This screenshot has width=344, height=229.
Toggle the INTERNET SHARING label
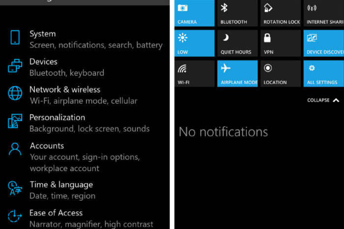coord(325,22)
